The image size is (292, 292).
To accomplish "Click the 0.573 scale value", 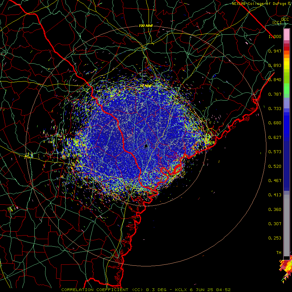I will (x=275, y=152).
